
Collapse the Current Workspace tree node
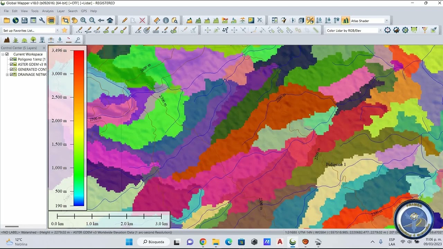point(3,54)
